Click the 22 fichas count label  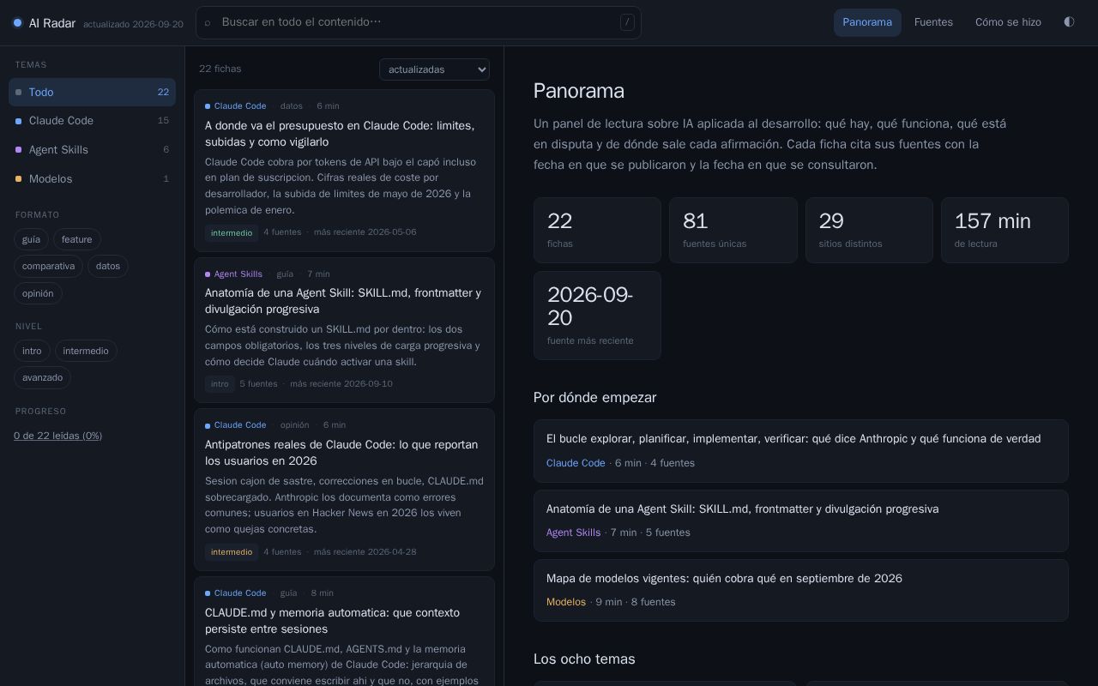pos(220,69)
